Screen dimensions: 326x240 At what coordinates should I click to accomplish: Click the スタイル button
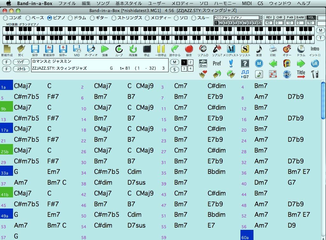[21, 69]
